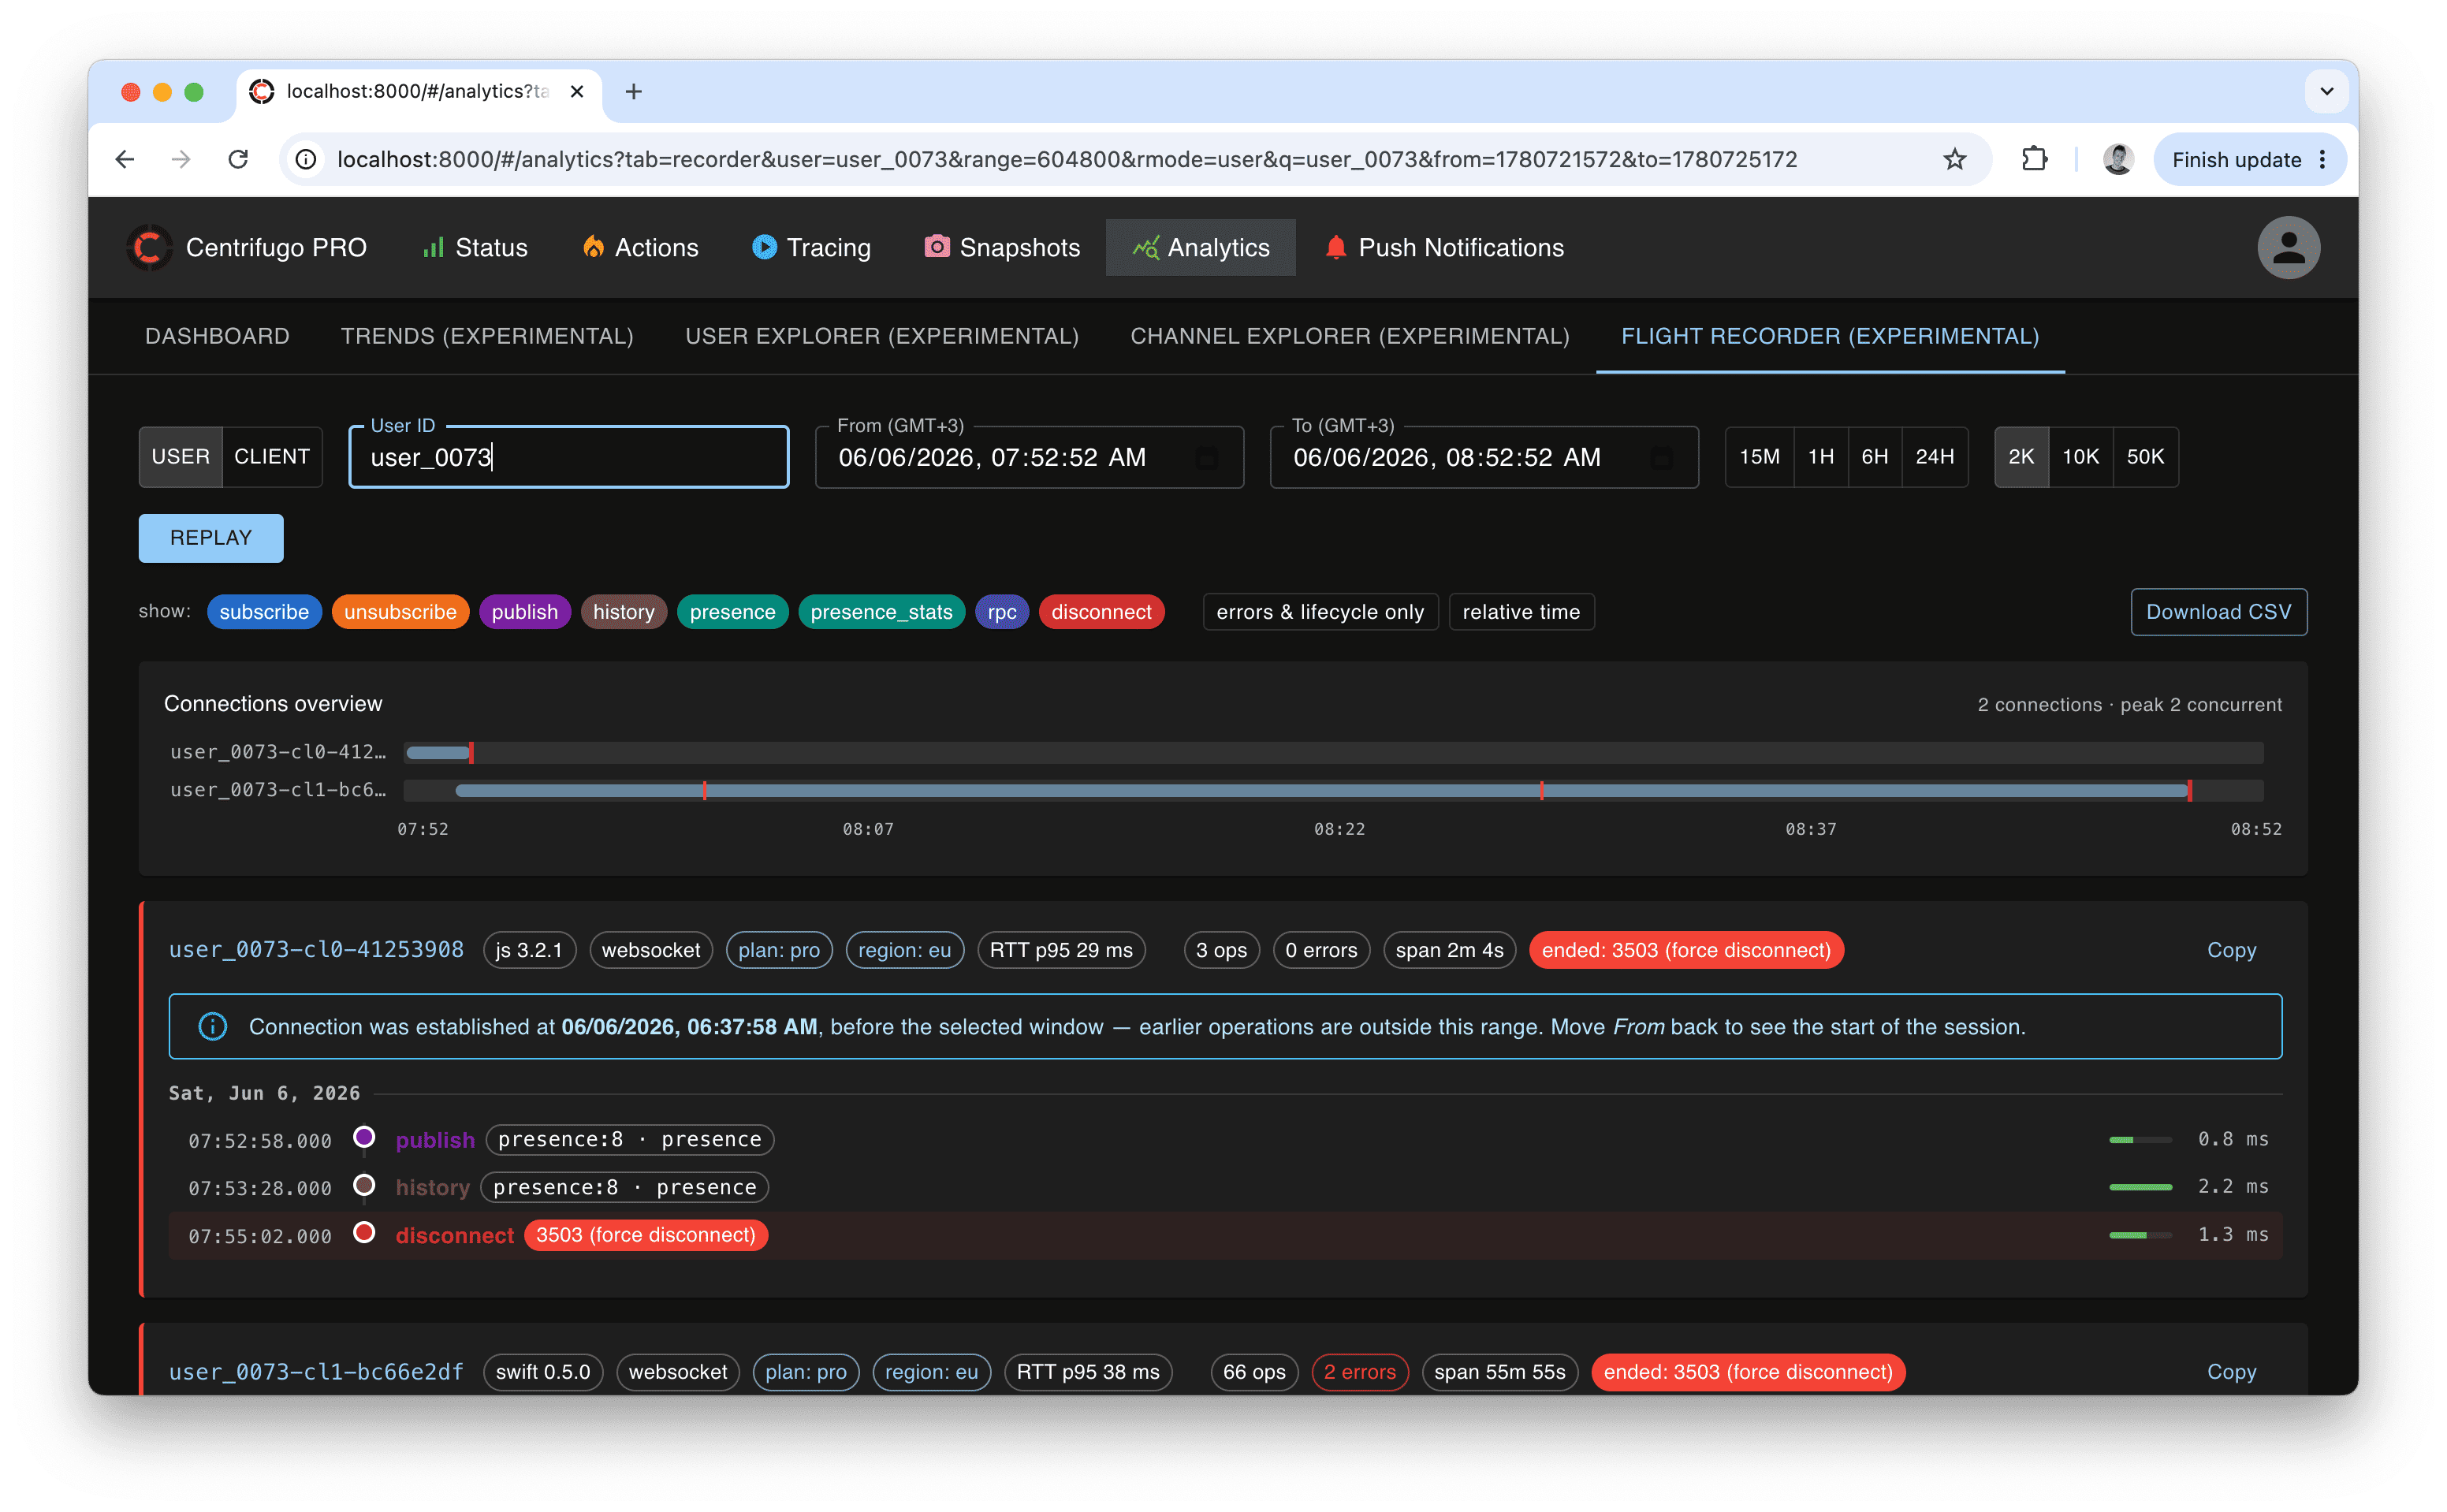Open the browser extensions puzzle icon
The image size is (2447, 1512).
[2033, 159]
